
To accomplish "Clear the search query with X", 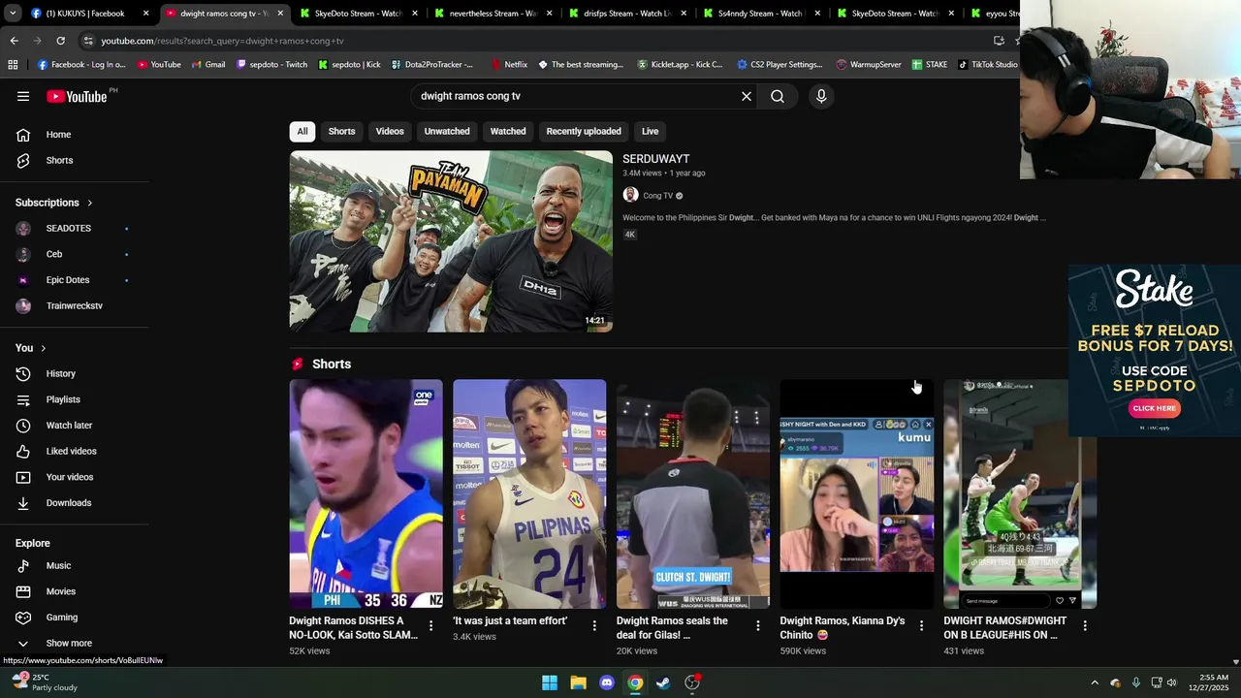I will (x=747, y=96).
